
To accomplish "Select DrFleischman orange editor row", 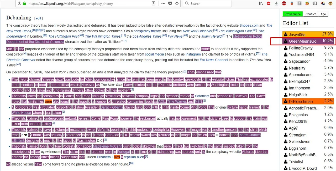I will (x=308, y=101).
